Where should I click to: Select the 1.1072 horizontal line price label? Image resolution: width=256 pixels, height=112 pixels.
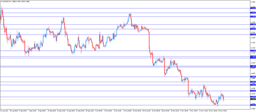pos(253,58)
